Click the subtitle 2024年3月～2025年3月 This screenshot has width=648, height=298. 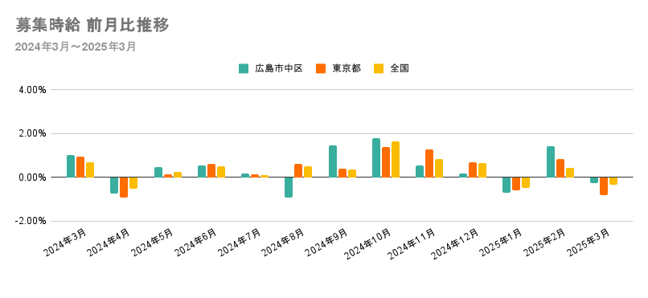(76, 47)
